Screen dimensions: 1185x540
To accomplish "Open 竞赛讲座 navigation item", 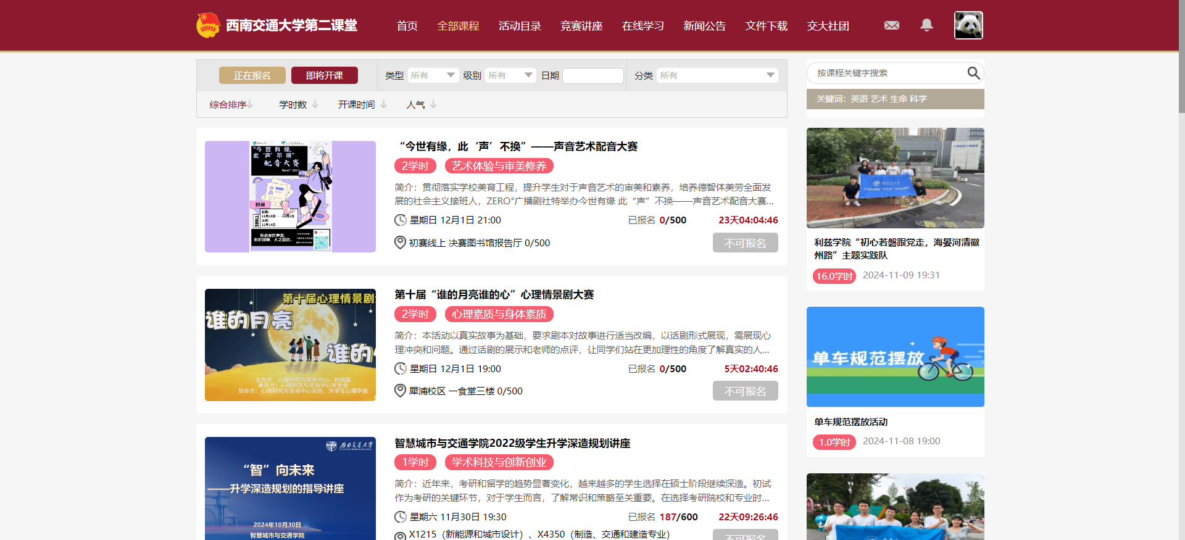I will tap(581, 26).
